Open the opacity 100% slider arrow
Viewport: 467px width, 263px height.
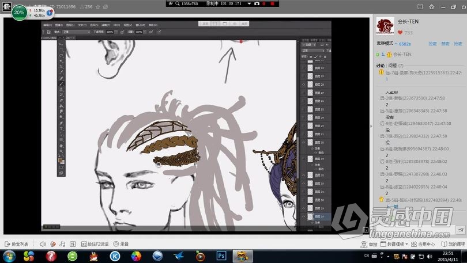pos(116,32)
